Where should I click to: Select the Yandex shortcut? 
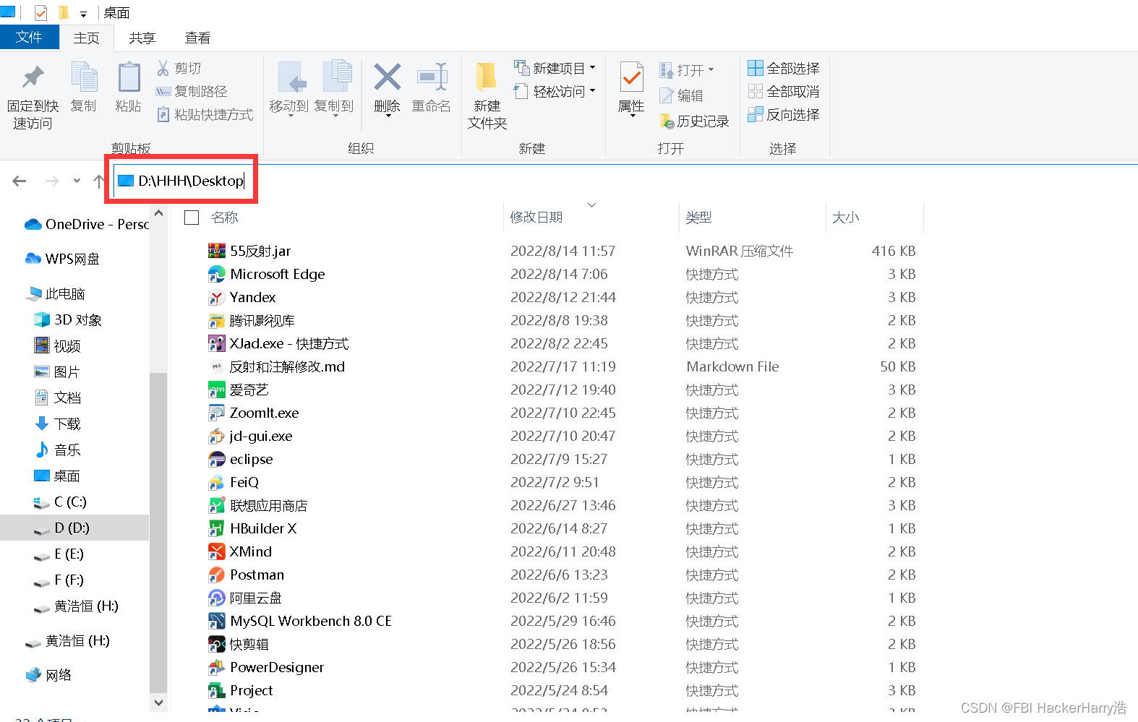[x=241, y=297]
